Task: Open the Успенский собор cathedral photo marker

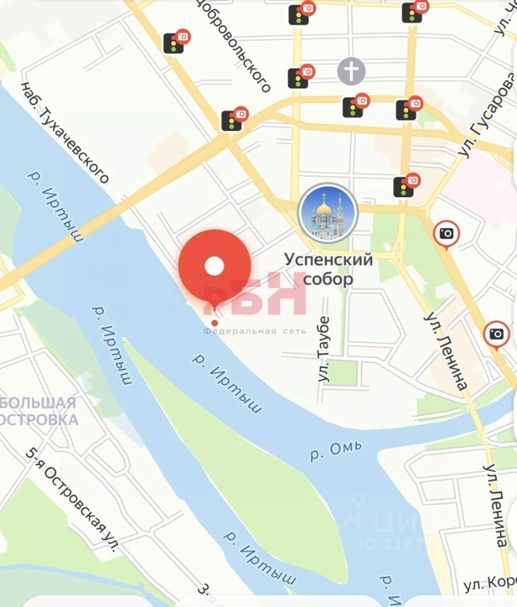Action: coord(328,213)
